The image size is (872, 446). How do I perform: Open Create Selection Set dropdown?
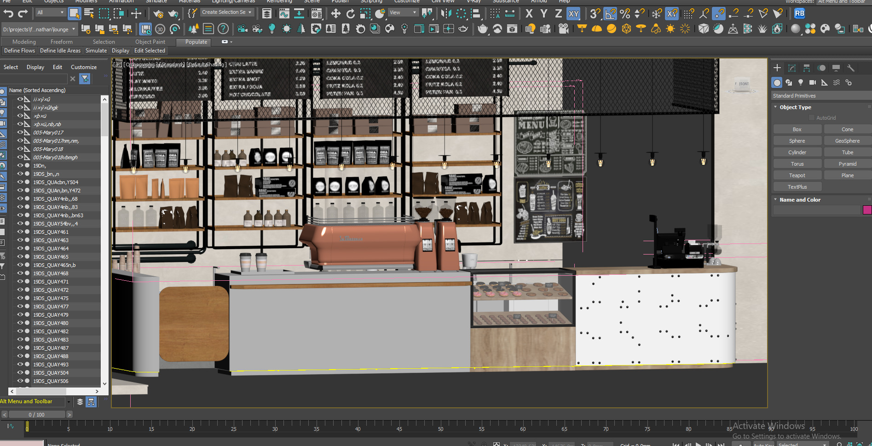[227, 12]
